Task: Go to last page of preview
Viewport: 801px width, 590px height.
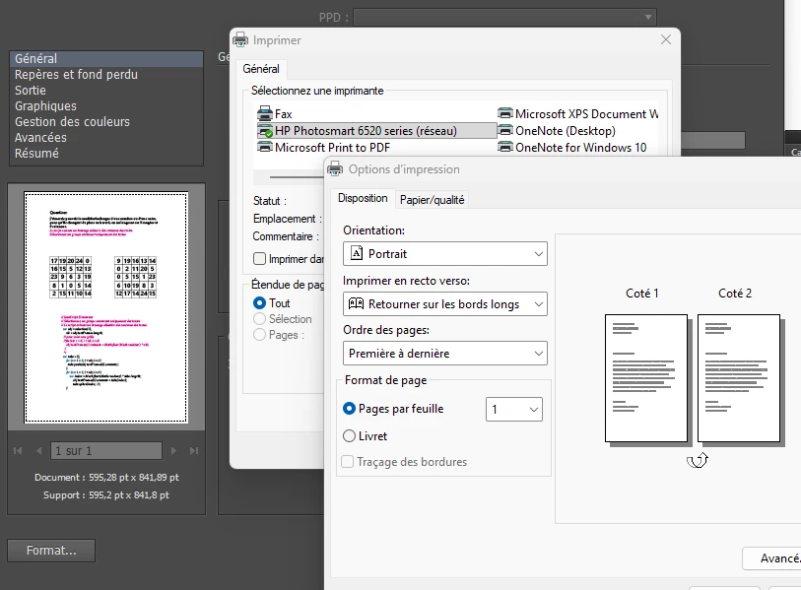Action: point(194,450)
